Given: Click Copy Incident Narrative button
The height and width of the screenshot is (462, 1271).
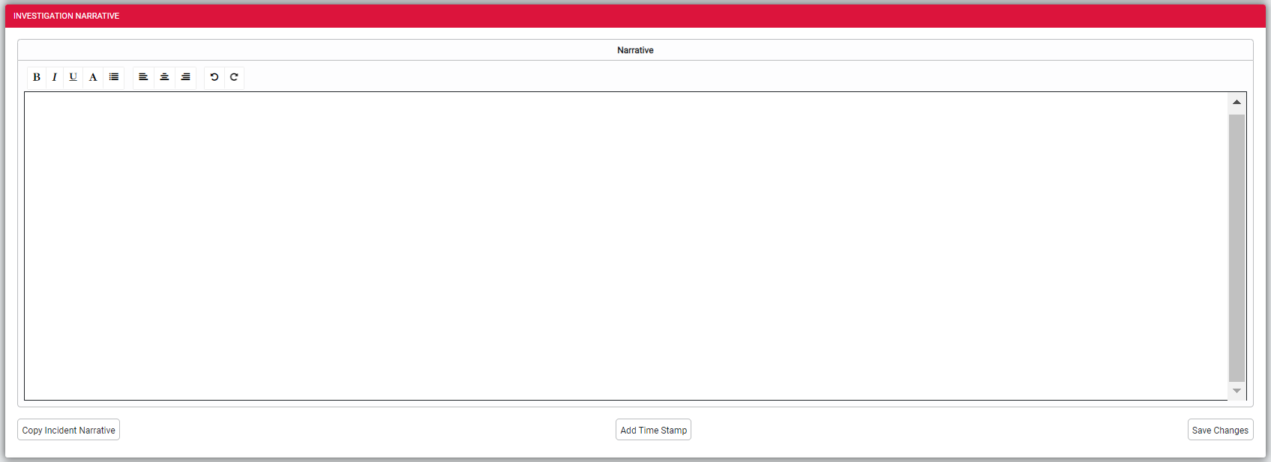Looking at the screenshot, I should (x=68, y=430).
